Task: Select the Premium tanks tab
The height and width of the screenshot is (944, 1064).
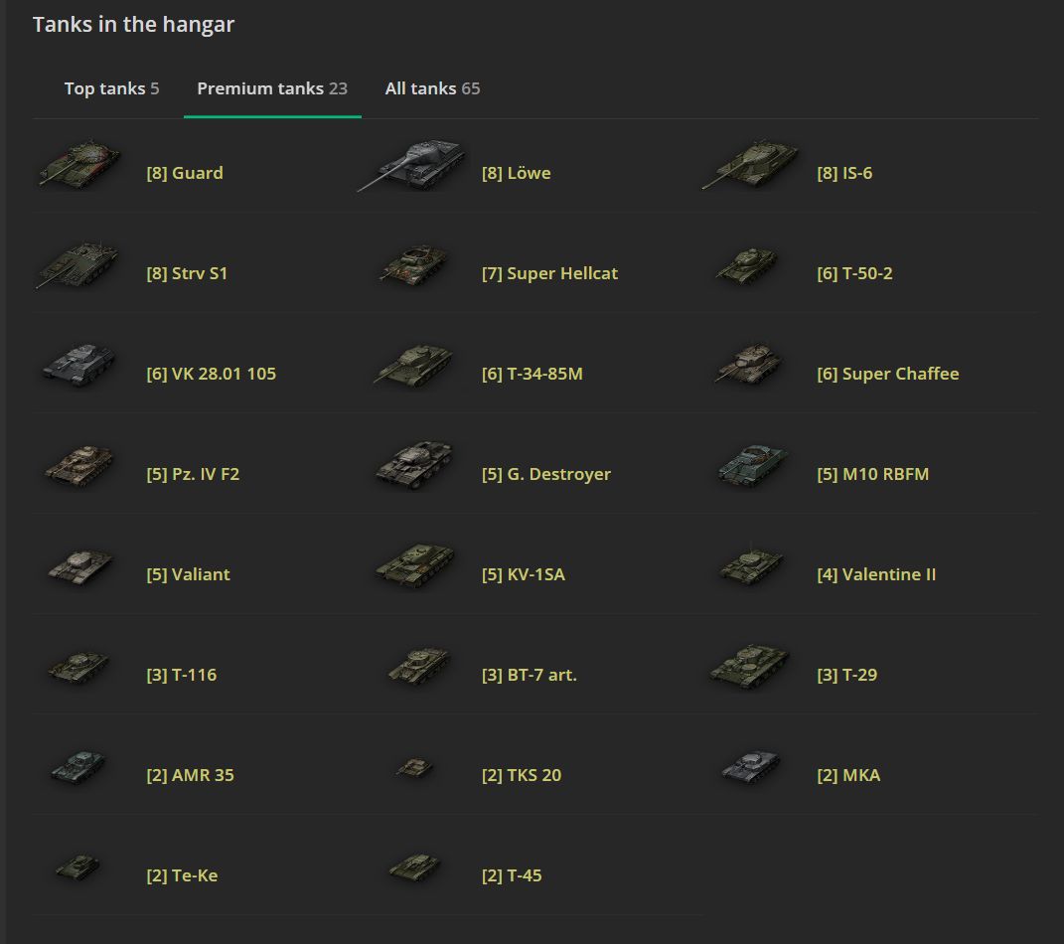Action: click(x=272, y=88)
